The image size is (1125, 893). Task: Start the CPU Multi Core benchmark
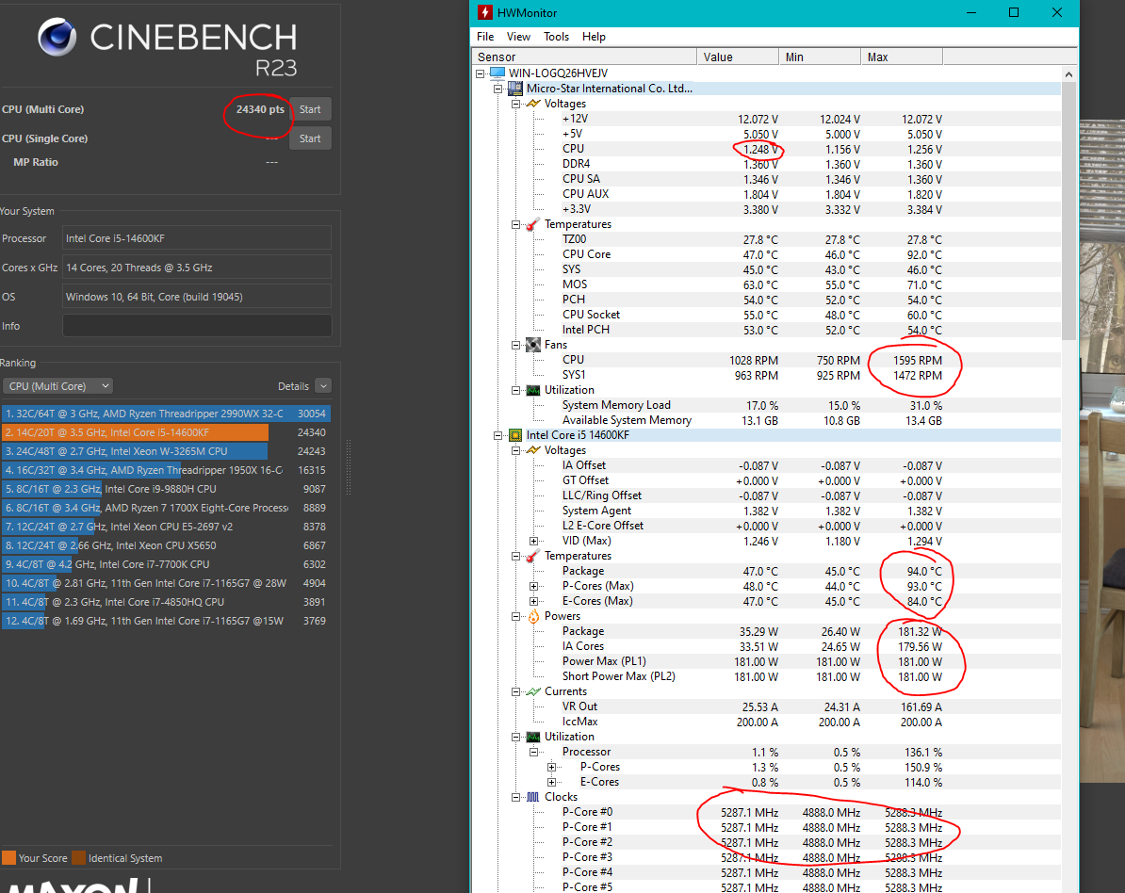point(310,109)
